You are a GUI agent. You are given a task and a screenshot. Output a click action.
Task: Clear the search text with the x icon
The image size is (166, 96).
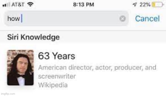pyautogui.click(x=122, y=19)
